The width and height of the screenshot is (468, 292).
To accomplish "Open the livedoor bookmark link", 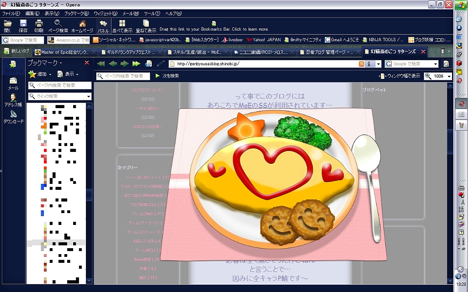I will point(232,40).
